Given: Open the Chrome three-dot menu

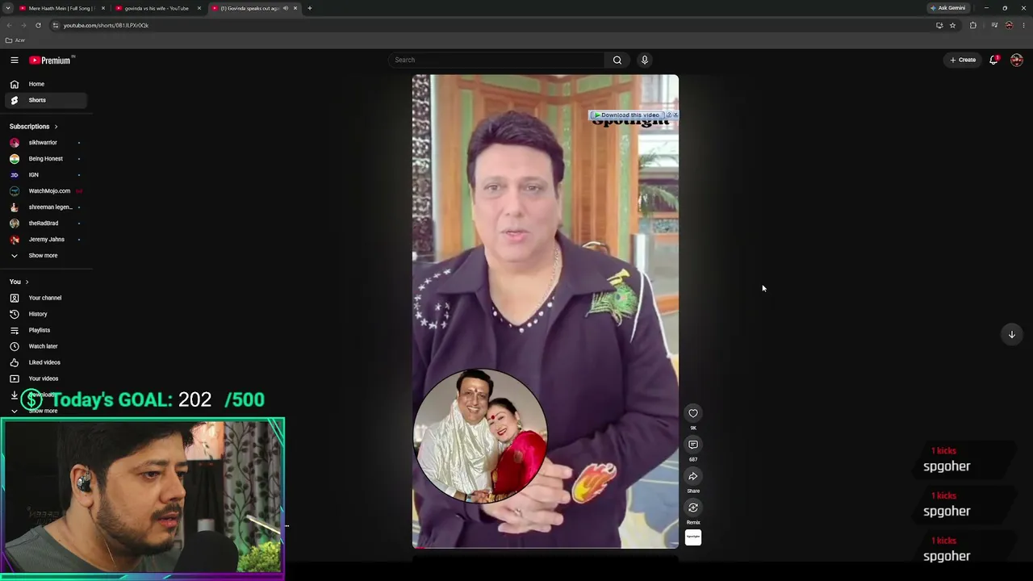Looking at the screenshot, I should tap(1023, 25).
